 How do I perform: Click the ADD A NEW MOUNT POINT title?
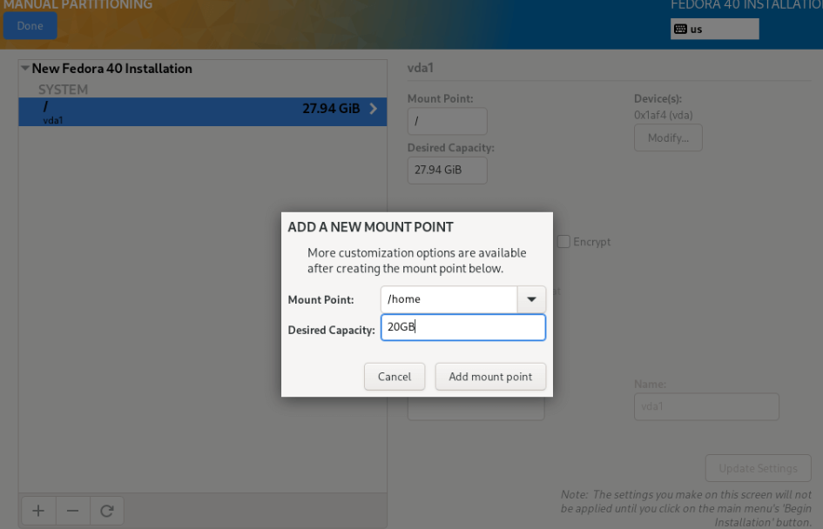[370, 227]
